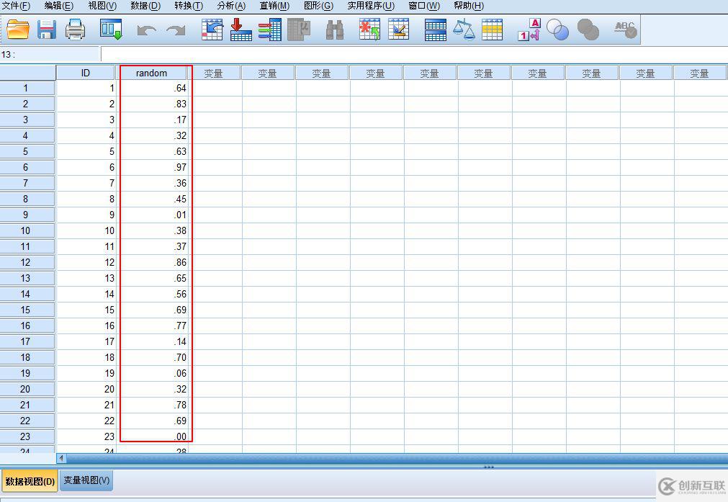Screen dimensions: 728x502
Task: Select cases yellow grid icon
Action: (492, 30)
